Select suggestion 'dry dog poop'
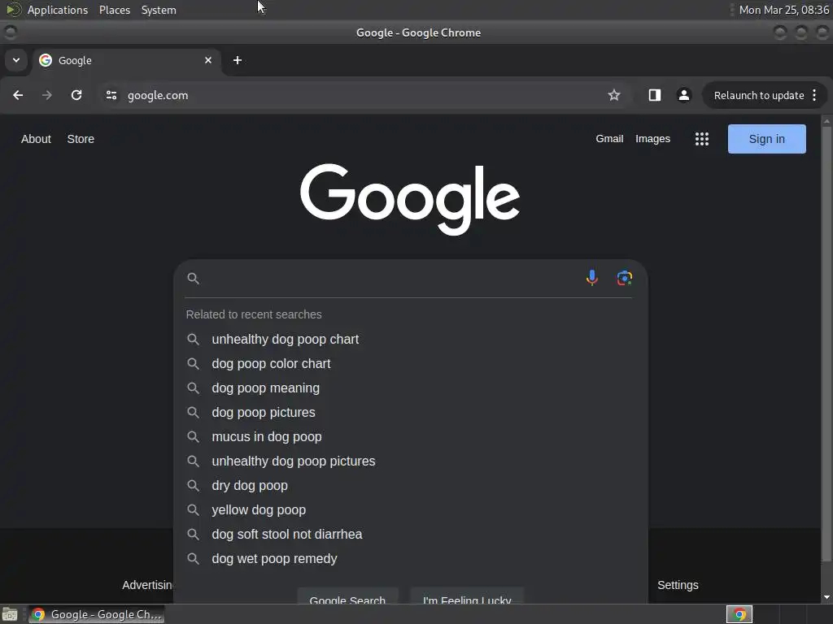Screen dimensions: 833x624 250,486
